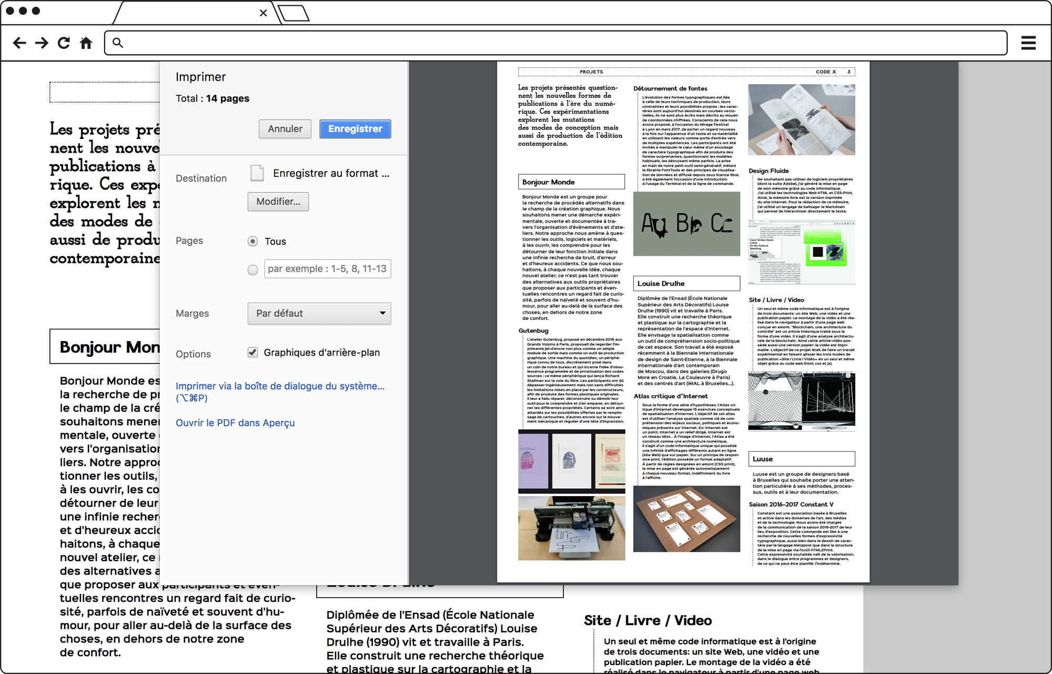Toggle the Graphiques d'arrière-plan checkbox
This screenshot has width=1052, height=674.
(x=253, y=353)
